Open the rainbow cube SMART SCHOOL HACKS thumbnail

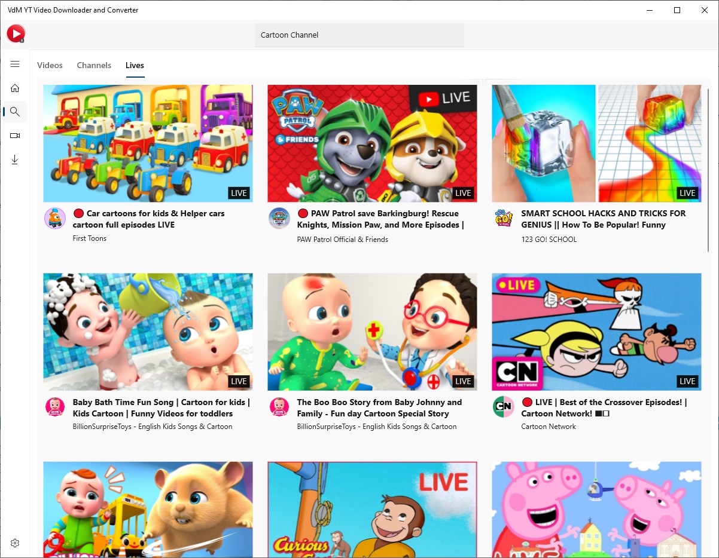click(x=596, y=143)
